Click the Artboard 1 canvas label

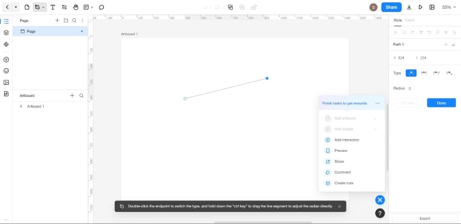pyautogui.click(x=129, y=34)
